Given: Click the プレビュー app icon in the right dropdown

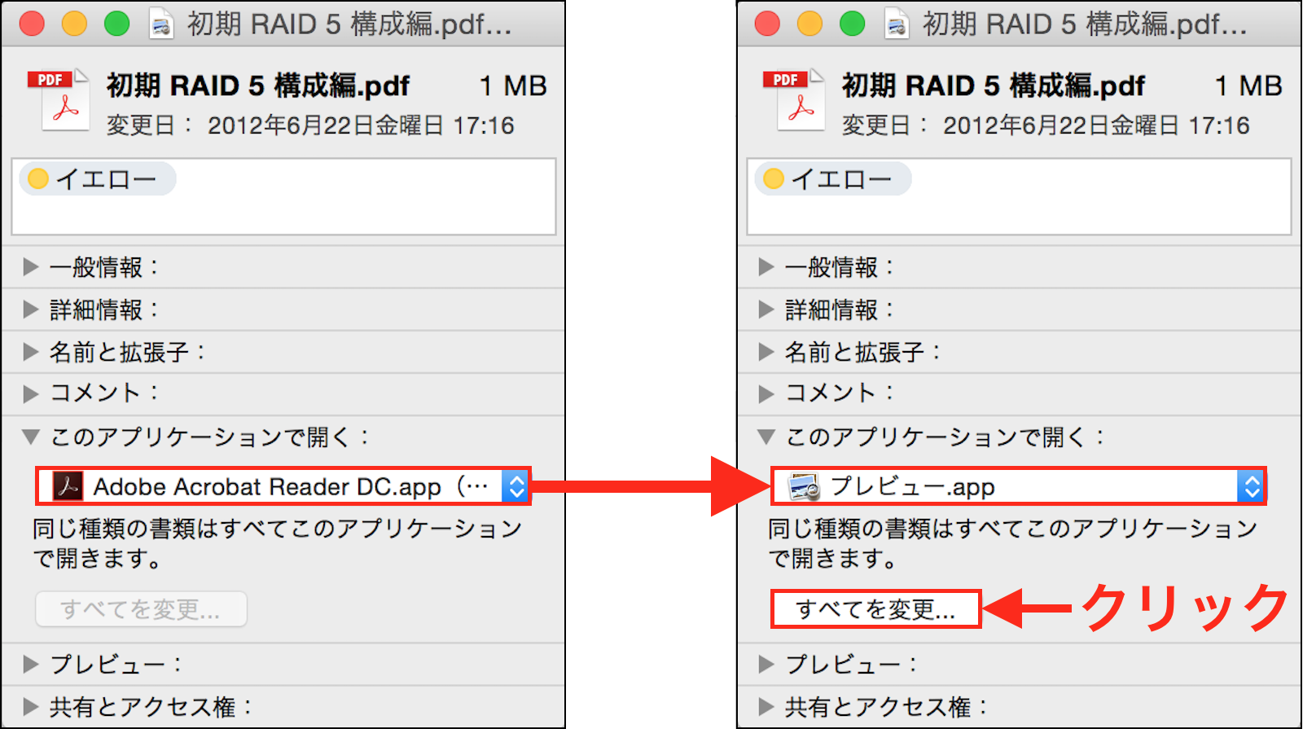Looking at the screenshot, I should 804,486.
